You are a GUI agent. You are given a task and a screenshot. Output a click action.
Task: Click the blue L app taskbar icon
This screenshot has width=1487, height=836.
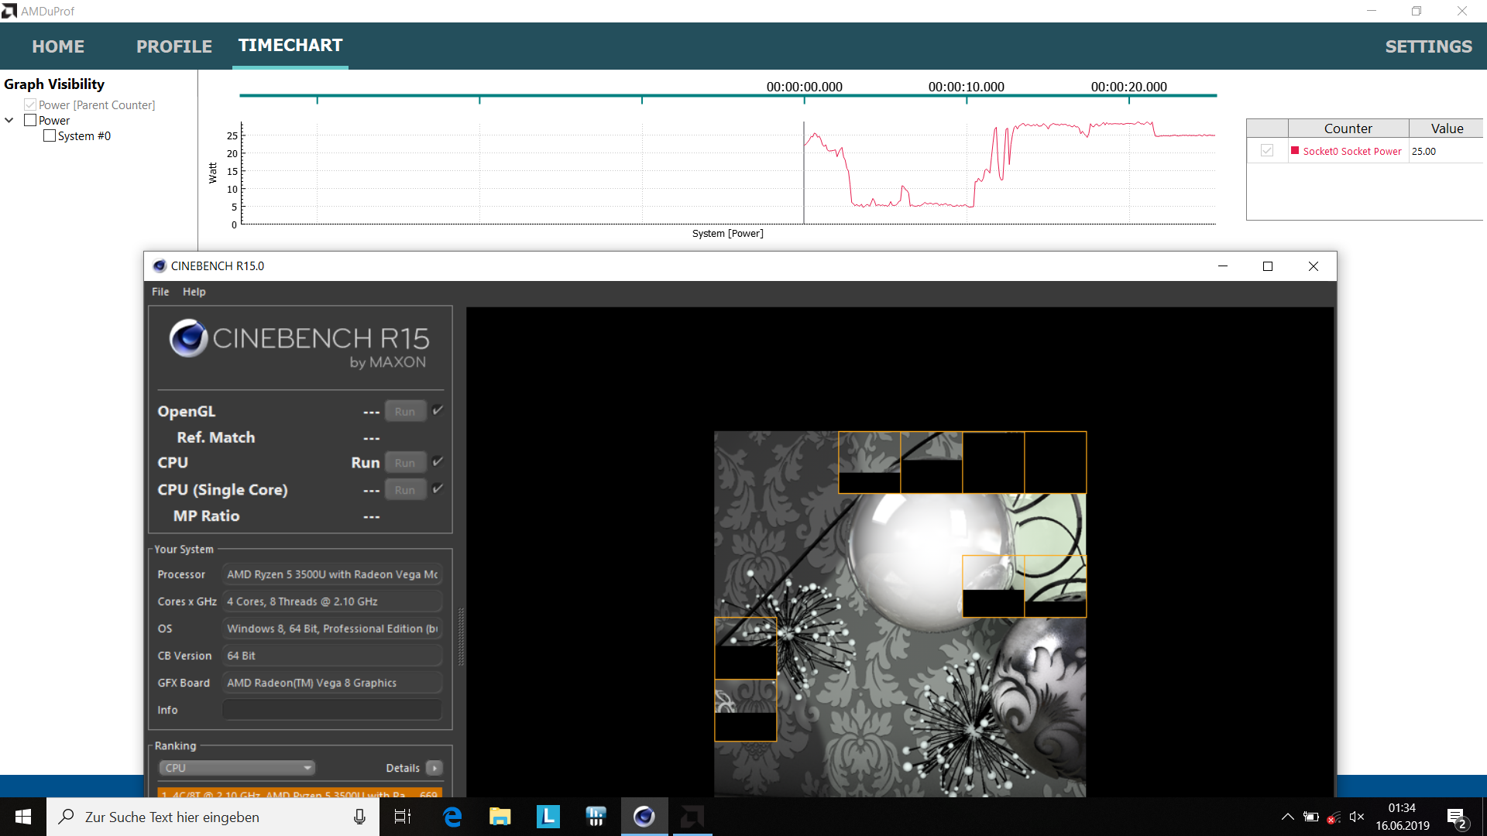pos(548,817)
